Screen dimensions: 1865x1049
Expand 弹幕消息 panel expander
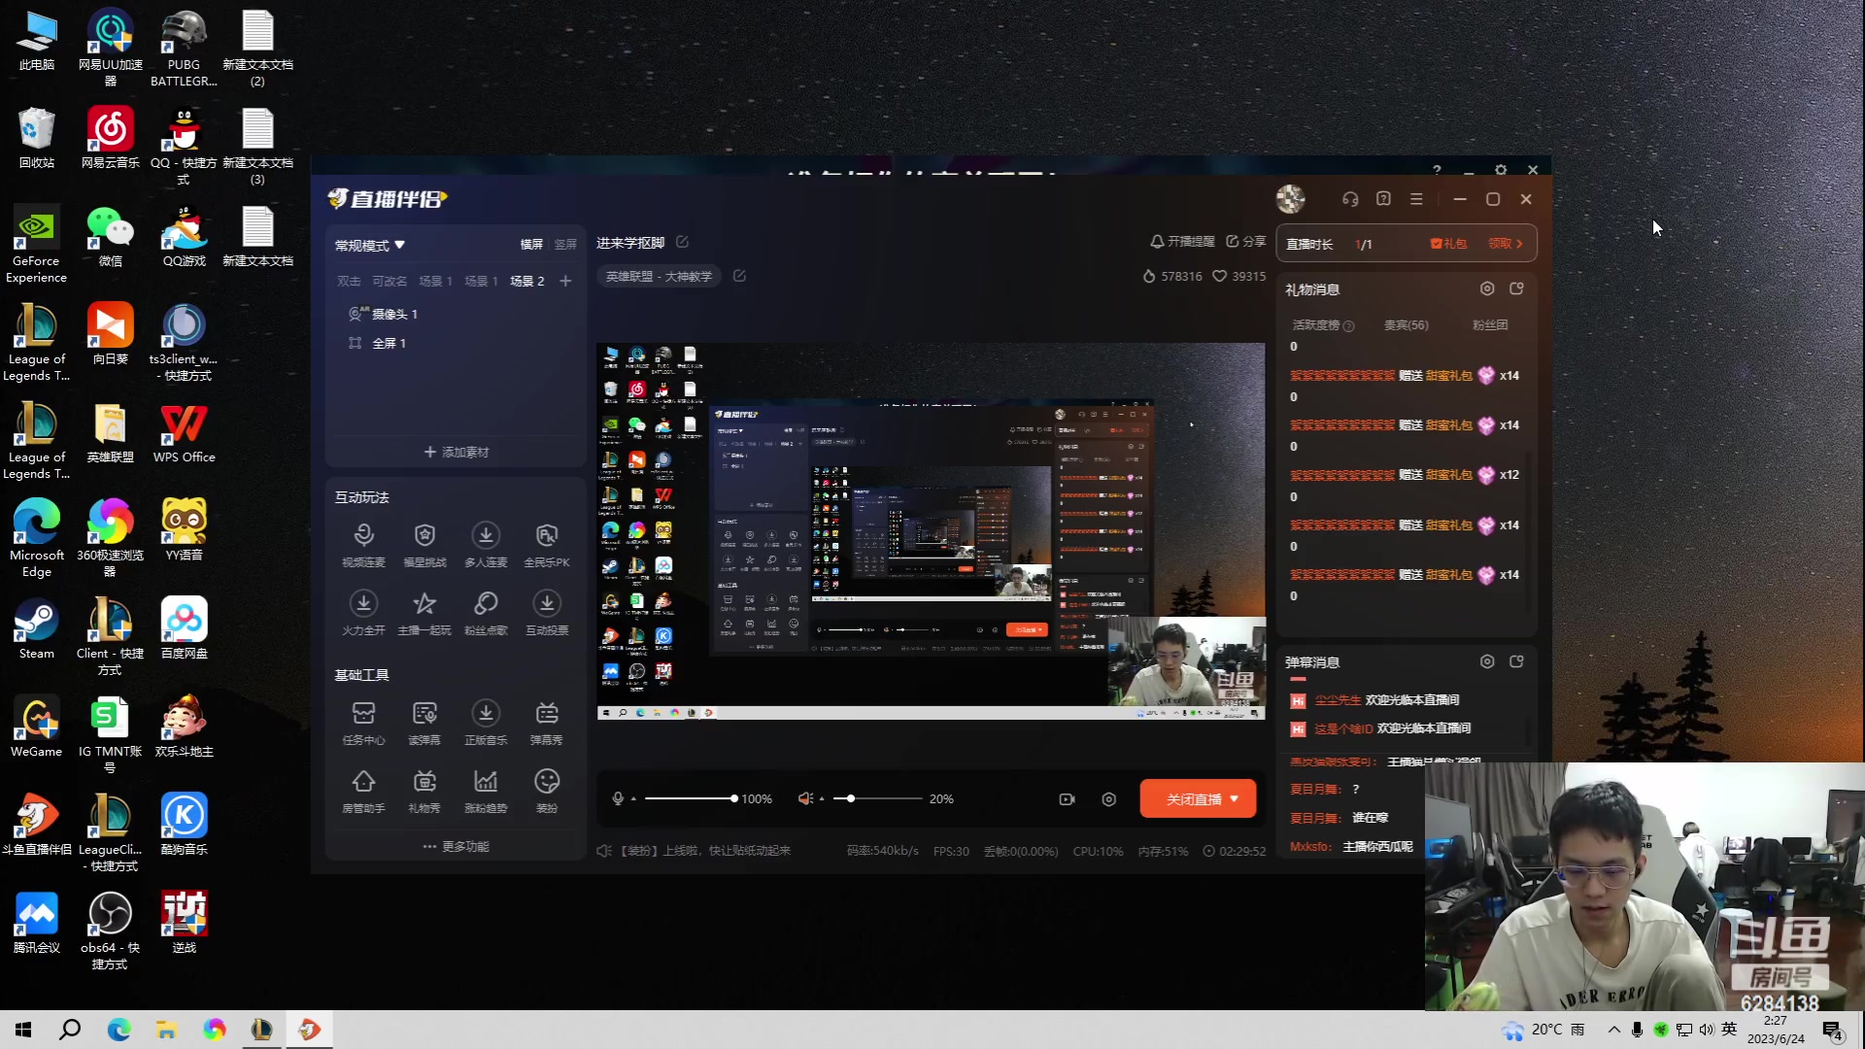(x=1515, y=660)
